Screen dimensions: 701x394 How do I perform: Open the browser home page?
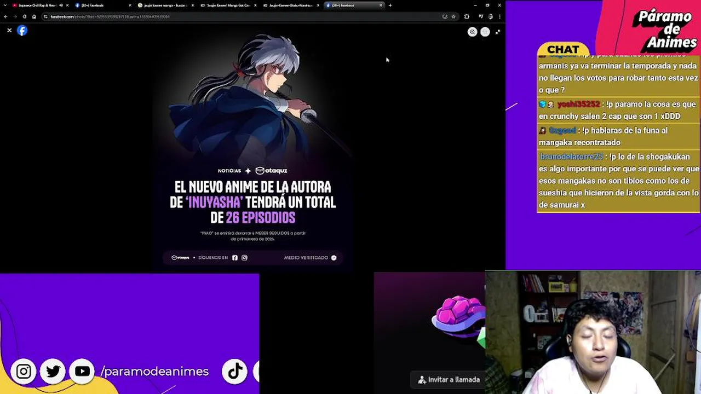34,16
